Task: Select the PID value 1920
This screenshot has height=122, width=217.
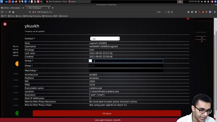Action: pos(92,81)
